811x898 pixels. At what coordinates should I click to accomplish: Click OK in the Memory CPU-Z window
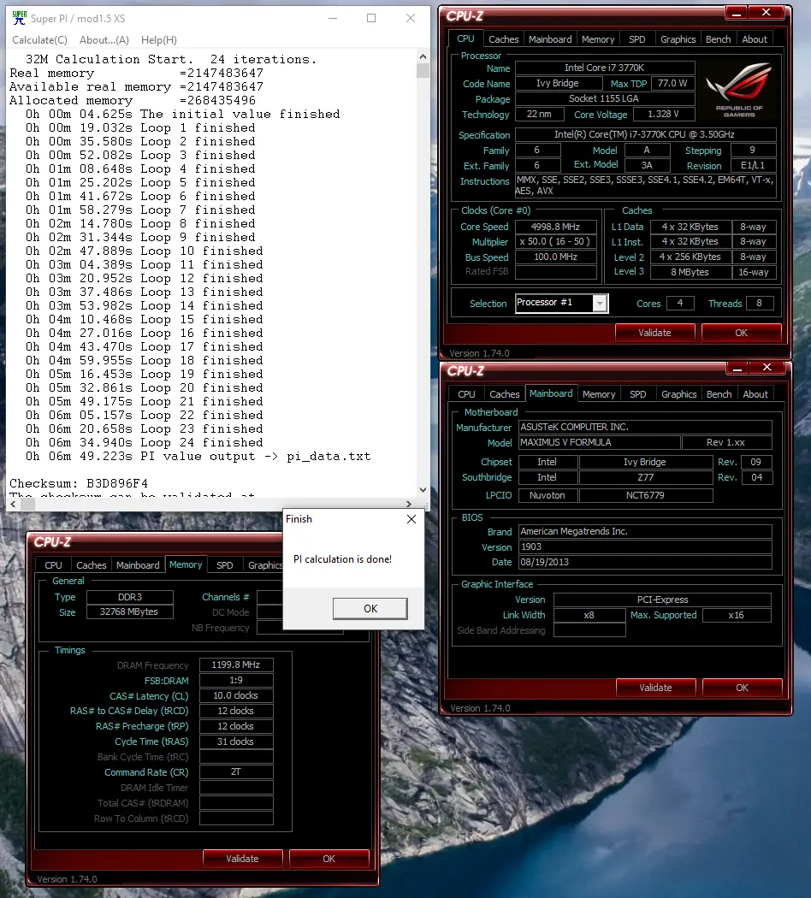pyautogui.click(x=329, y=859)
